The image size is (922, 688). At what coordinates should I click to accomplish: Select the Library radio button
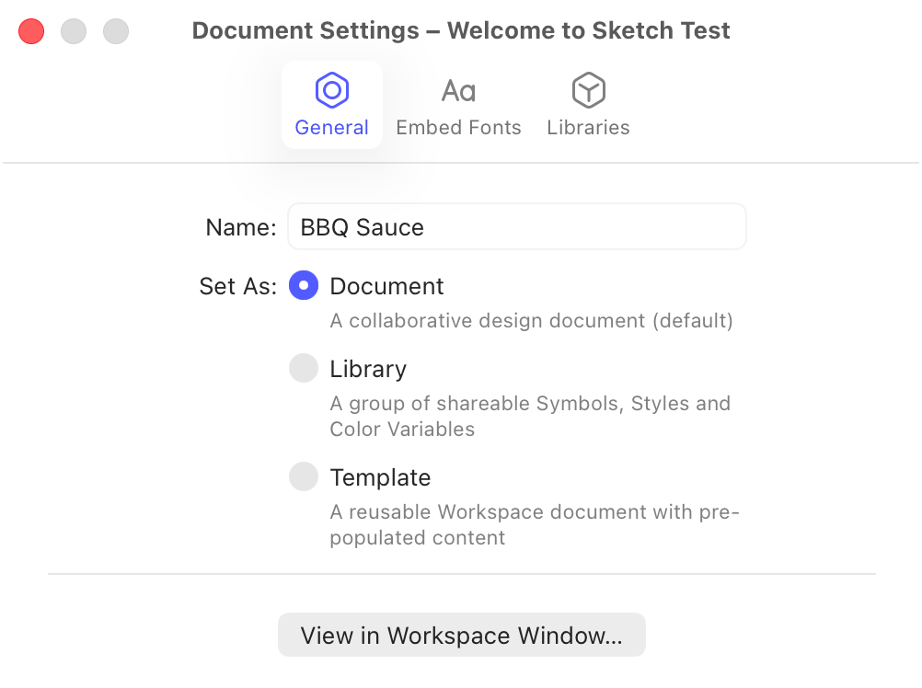[304, 369]
